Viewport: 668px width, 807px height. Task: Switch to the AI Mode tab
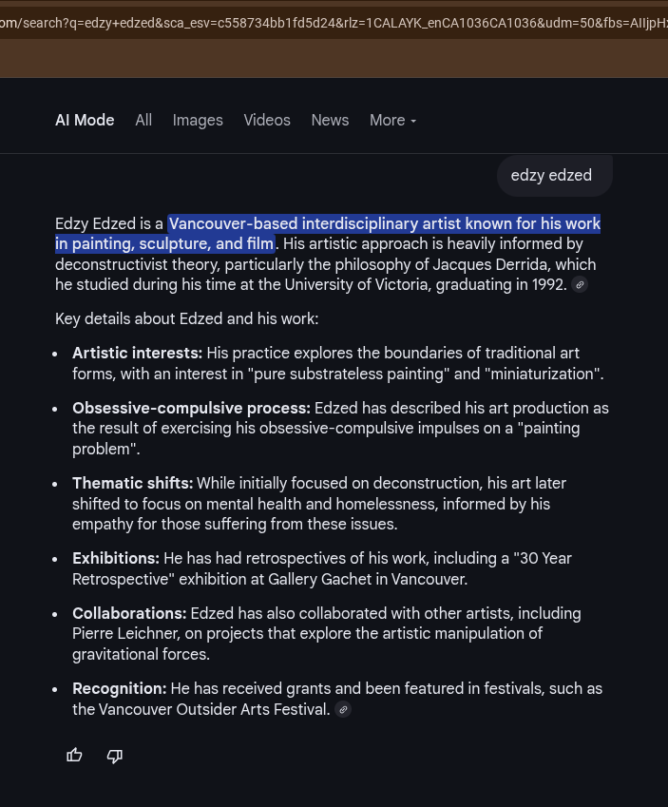click(x=85, y=120)
